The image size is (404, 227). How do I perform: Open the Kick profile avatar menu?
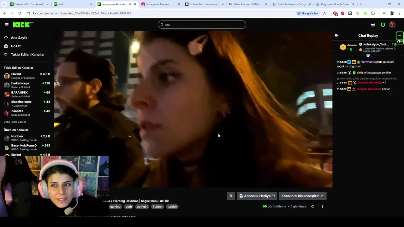click(392, 25)
